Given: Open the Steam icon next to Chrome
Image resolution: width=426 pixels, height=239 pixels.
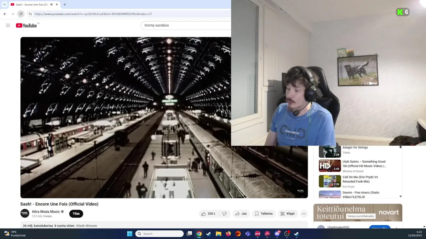Looking at the screenshot, I should point(209,234).
